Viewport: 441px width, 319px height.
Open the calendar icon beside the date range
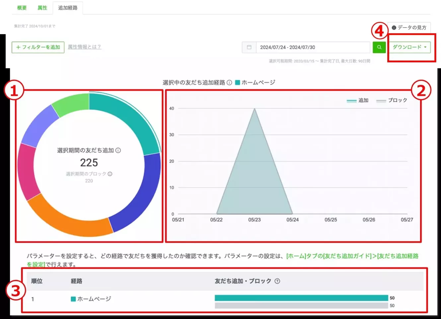[249, 47]
